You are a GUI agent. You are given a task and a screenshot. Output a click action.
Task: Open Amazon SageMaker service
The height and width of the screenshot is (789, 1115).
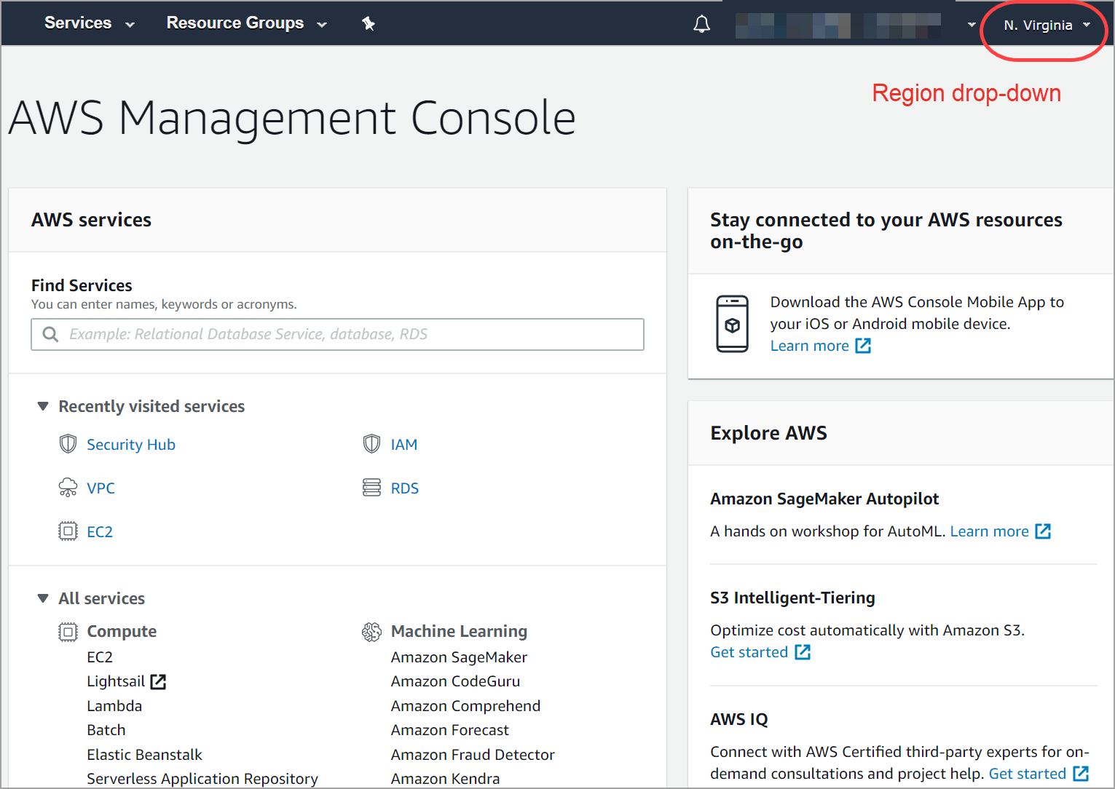[x=459, y=657]
